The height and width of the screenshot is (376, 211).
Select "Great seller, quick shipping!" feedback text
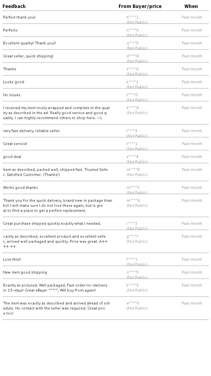coord(28,56)
